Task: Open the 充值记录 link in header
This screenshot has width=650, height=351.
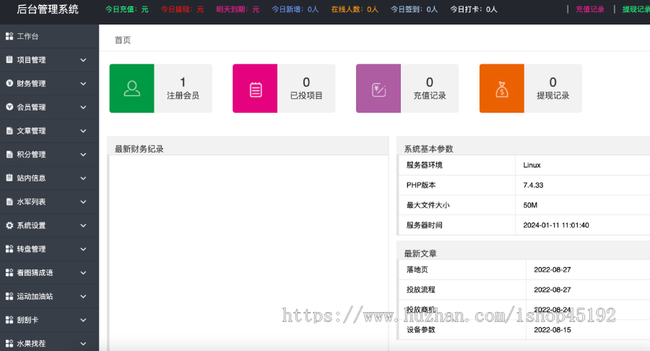Action: click(x=590, y=9)
